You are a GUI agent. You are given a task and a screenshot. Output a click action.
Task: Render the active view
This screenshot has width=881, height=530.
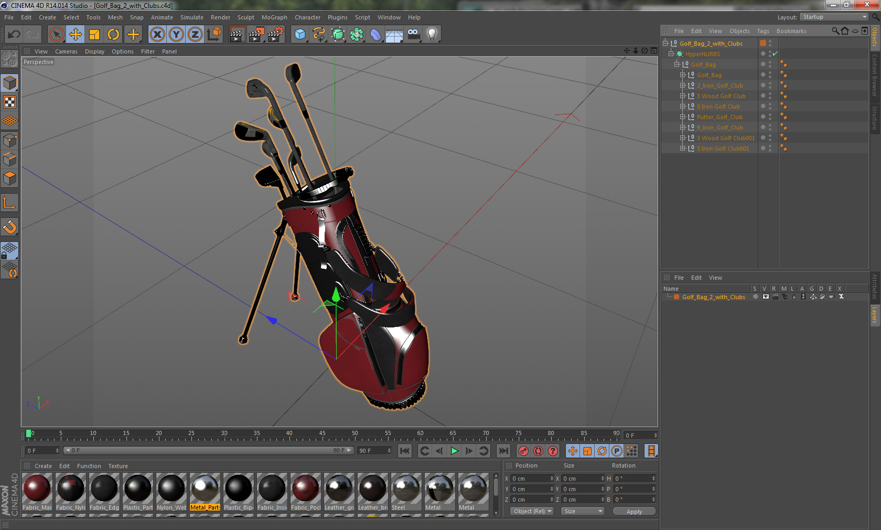[x=238, y=35]
